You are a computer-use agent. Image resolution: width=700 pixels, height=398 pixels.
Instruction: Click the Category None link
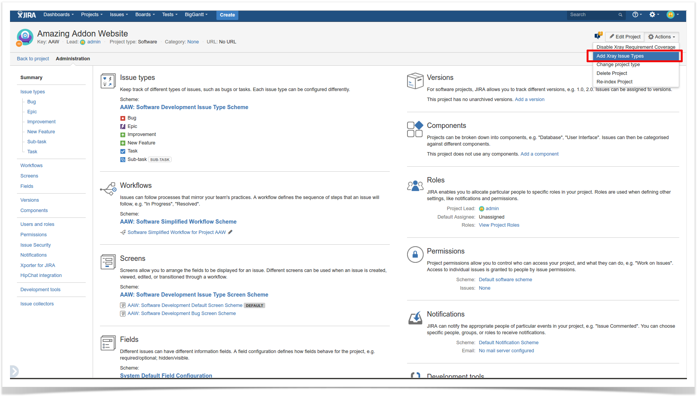tap(193, 42)
